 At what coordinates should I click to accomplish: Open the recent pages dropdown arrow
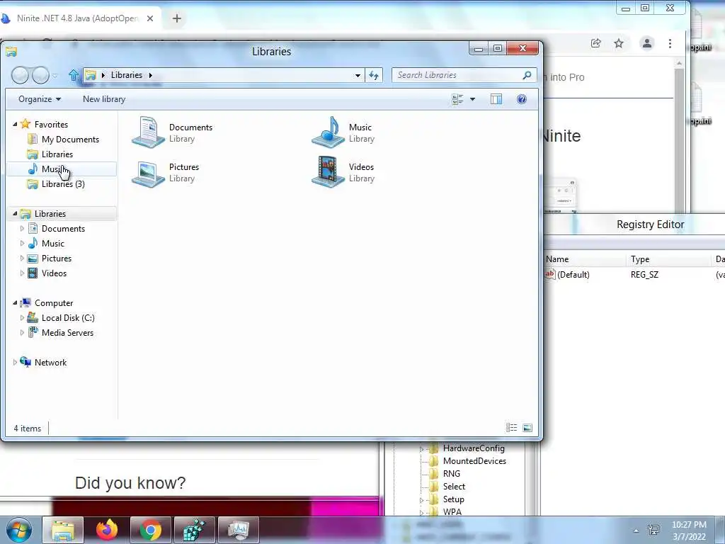(55, 75)
